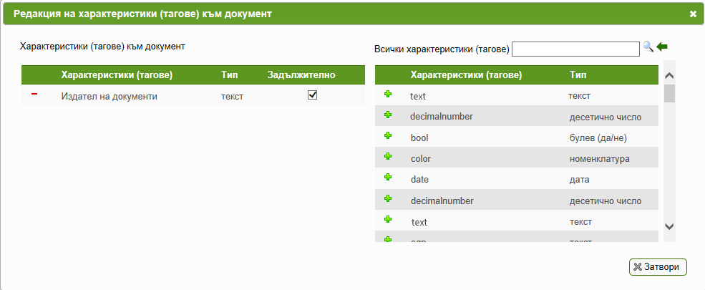Select the color row in all tags list
The width and height of the screenshot is (705, 290).
click(517, 158)
